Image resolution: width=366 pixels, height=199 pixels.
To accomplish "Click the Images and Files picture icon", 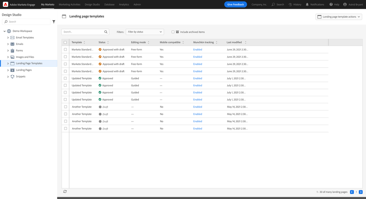I will (x=12, y=57).
